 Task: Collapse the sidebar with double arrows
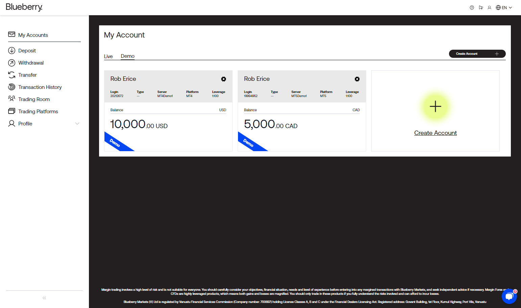(x=44, y=298)
